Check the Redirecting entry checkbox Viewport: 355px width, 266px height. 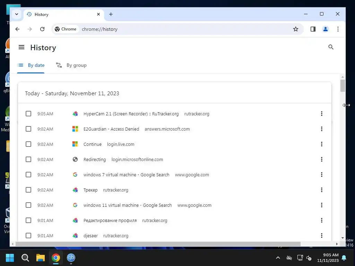[28, 159]
